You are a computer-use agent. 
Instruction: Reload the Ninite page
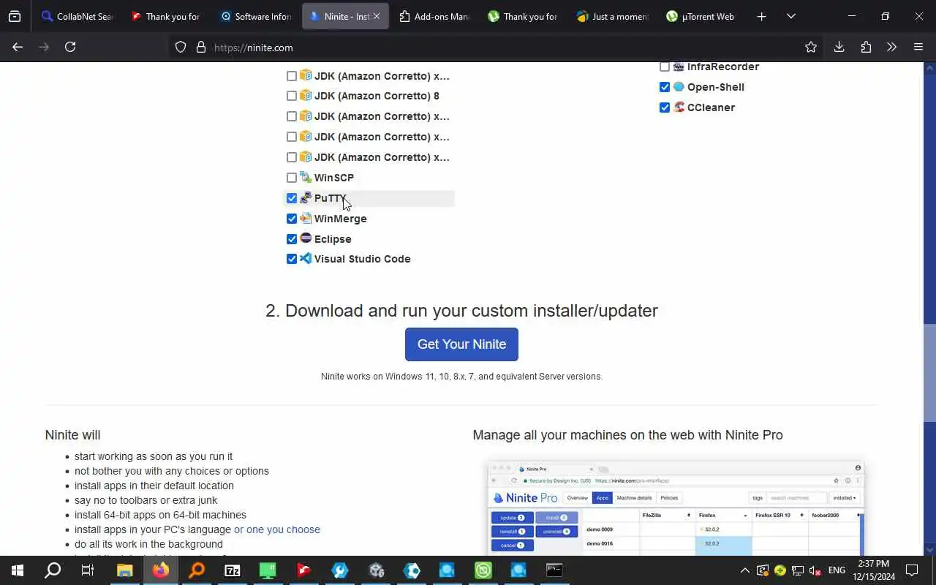(x=70, y=47)
